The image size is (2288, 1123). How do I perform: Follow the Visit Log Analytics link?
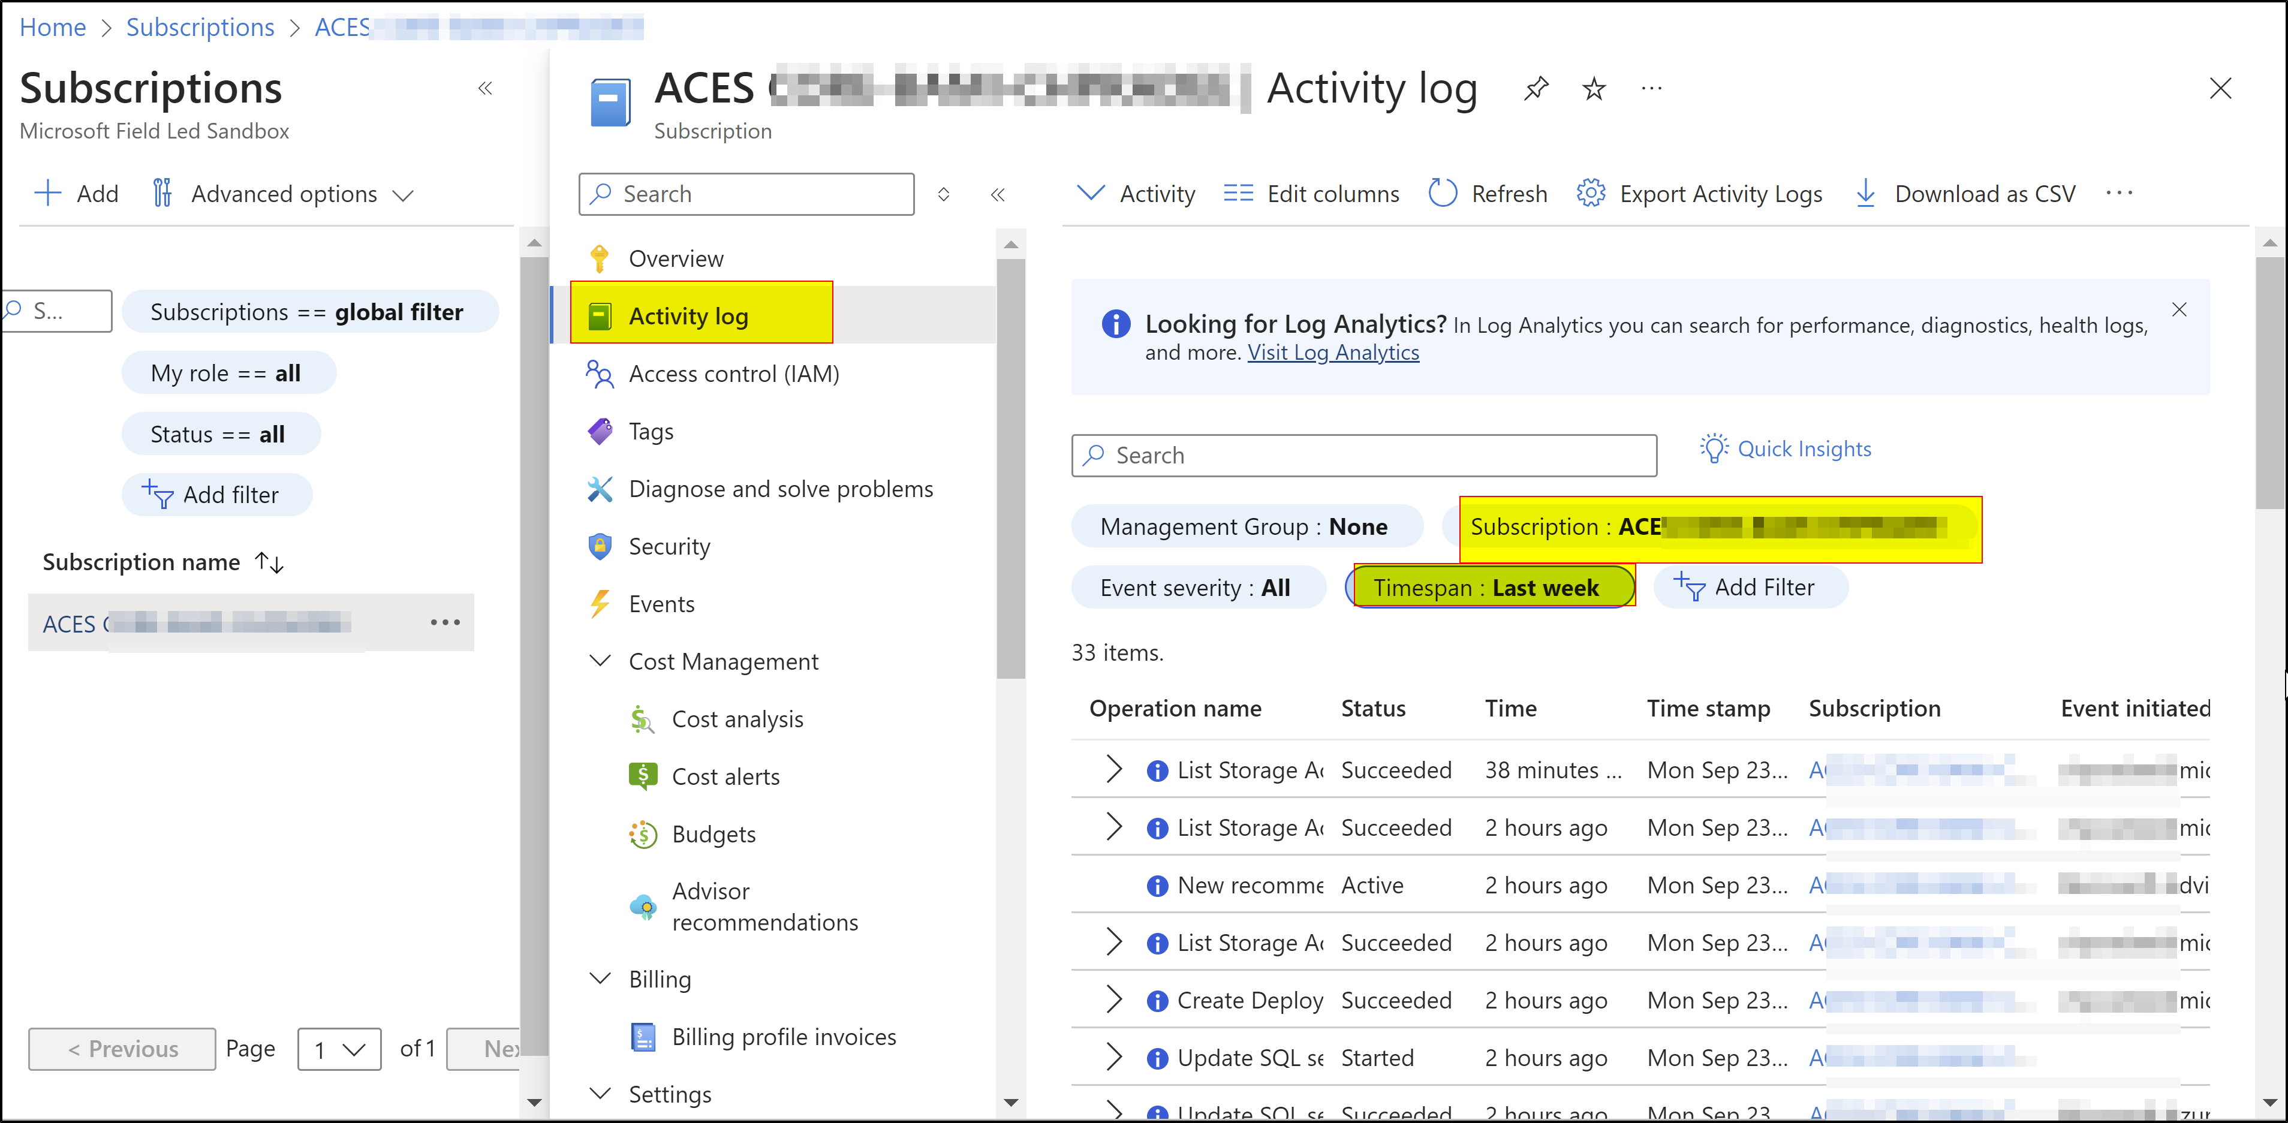point(1333,353)
